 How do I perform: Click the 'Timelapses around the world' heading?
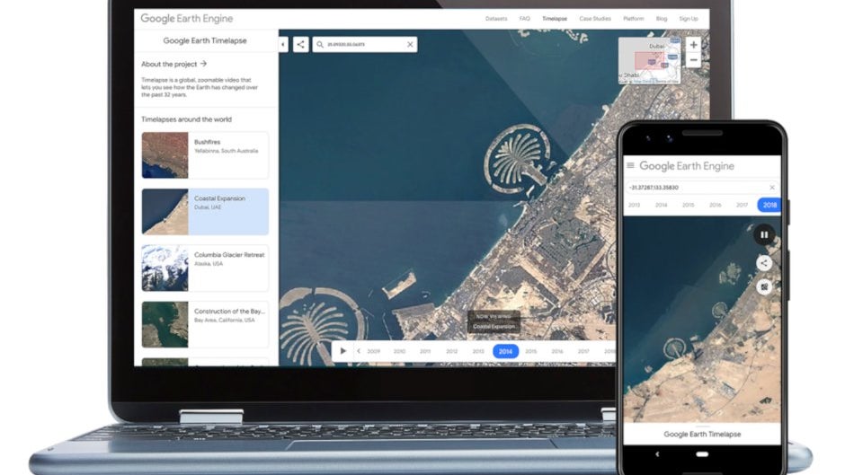point(186,119)
